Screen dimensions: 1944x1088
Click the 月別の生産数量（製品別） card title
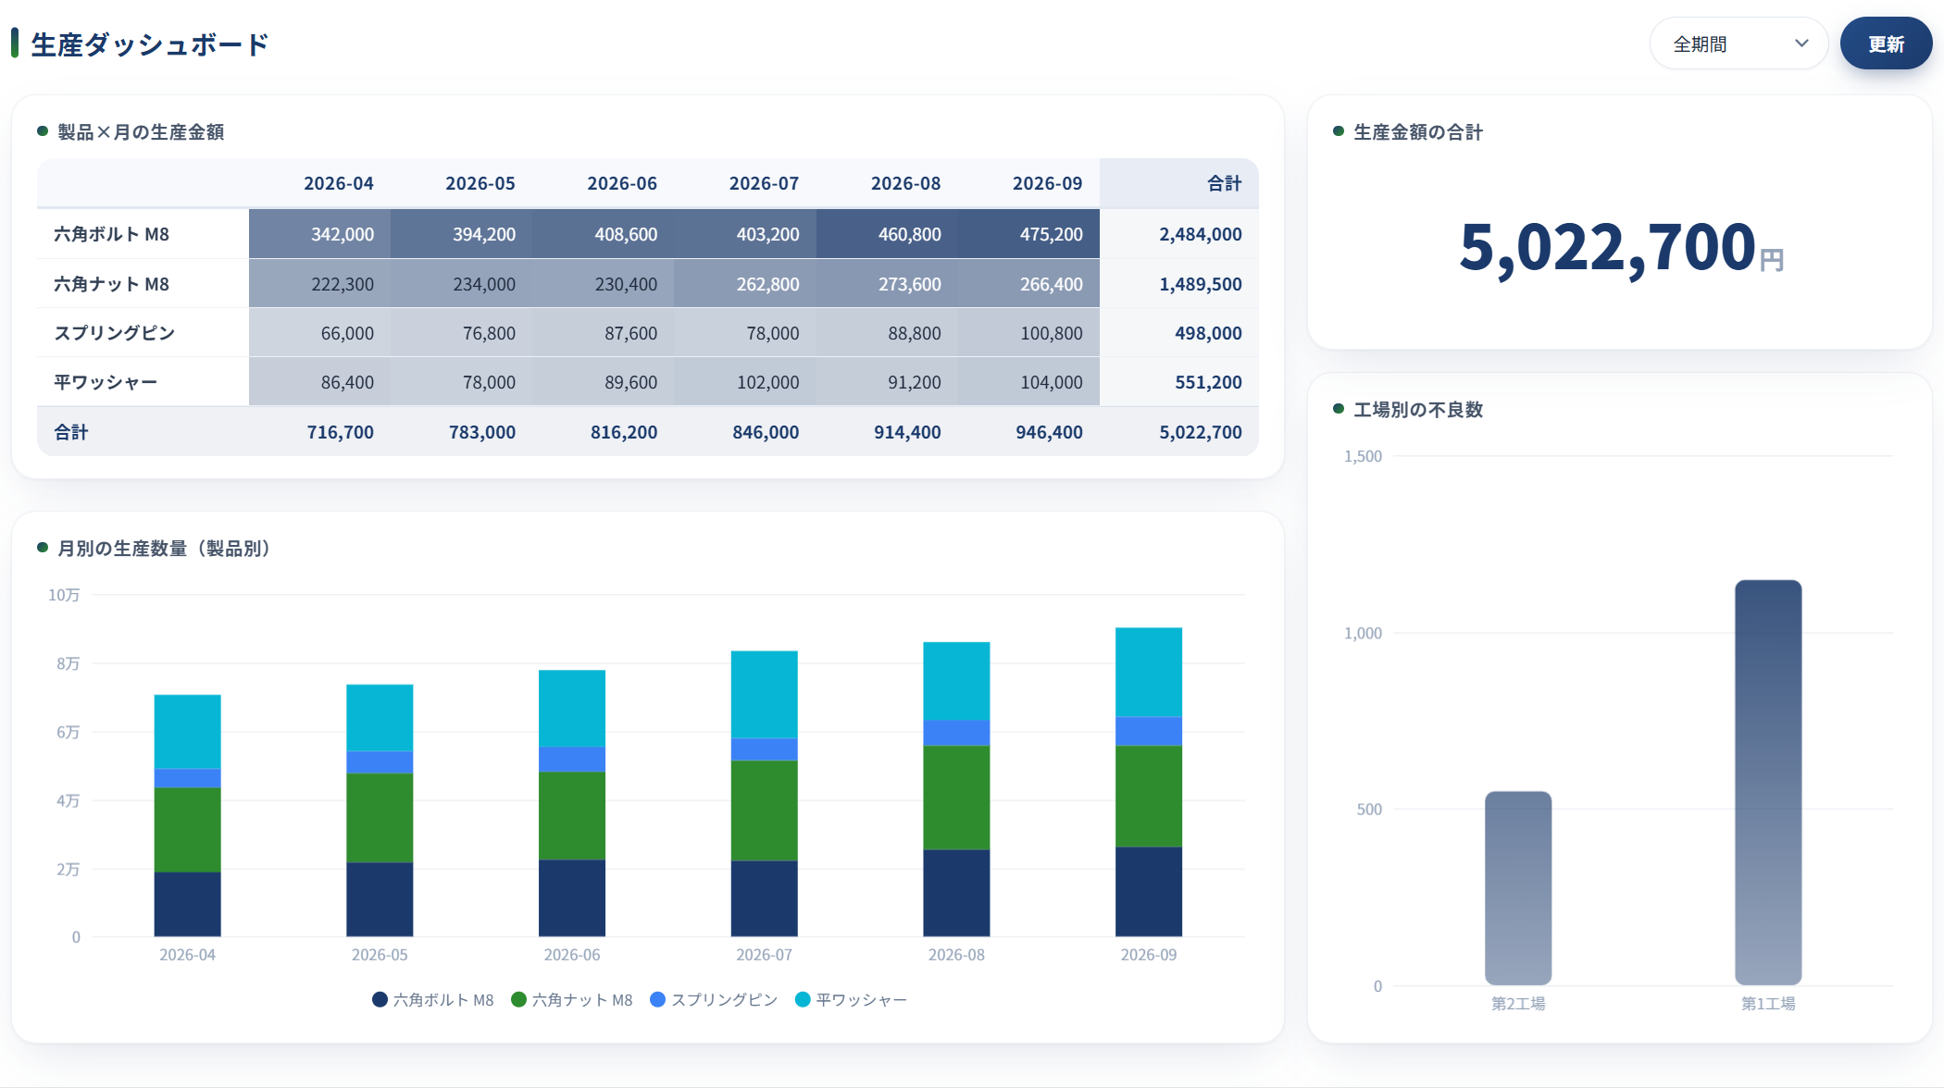[x=164, y=549]
